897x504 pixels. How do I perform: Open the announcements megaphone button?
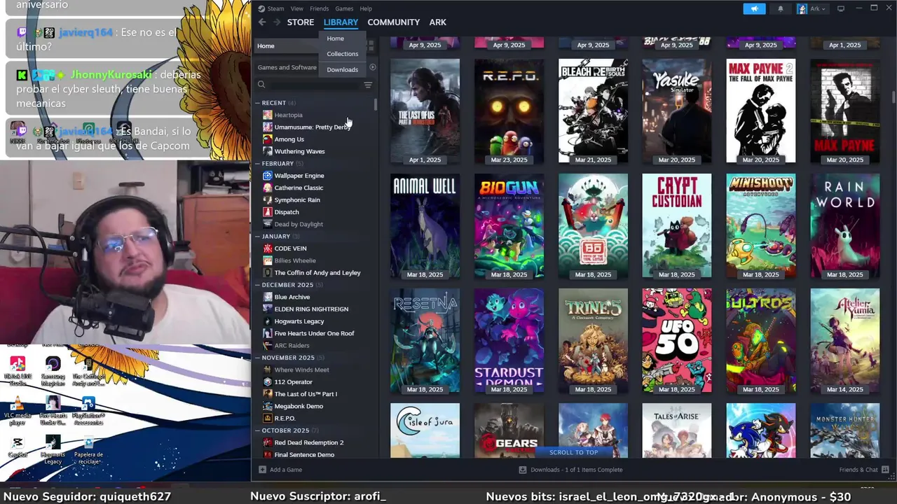point(754,9)
